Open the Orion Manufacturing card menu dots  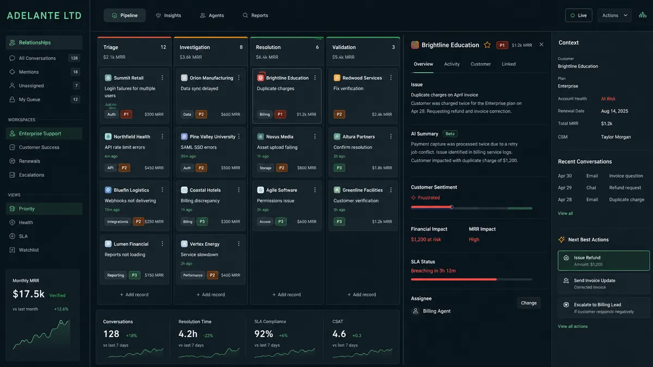[238, 78]
